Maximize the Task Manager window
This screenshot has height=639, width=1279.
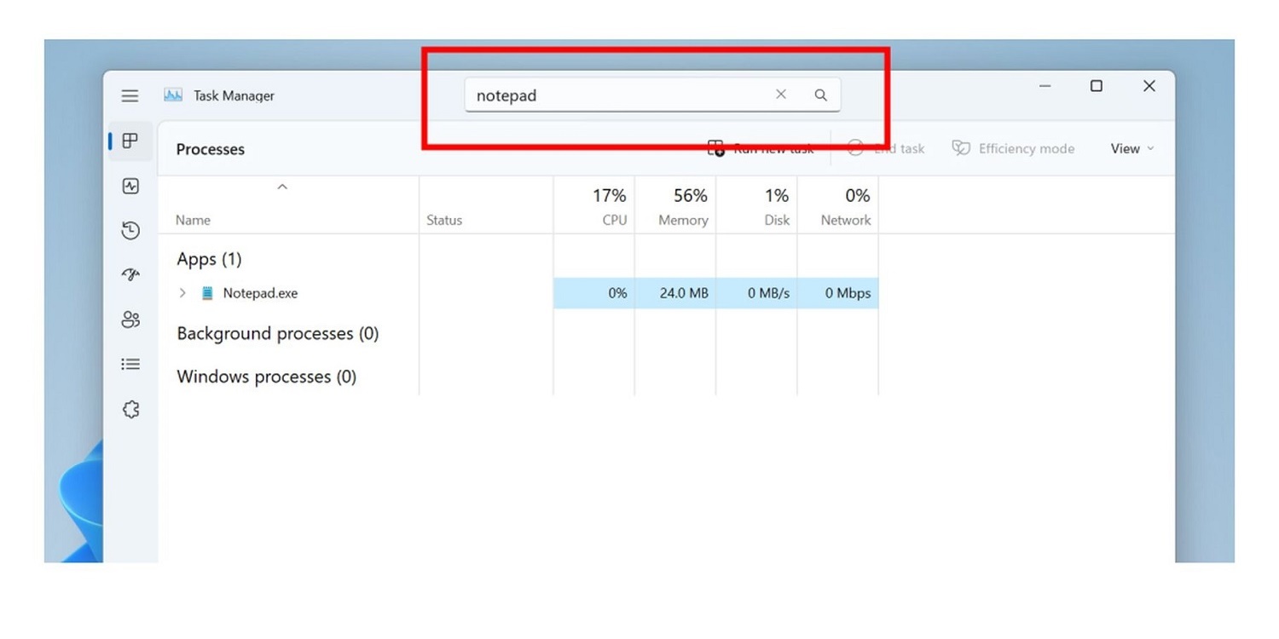point(1097,86)
